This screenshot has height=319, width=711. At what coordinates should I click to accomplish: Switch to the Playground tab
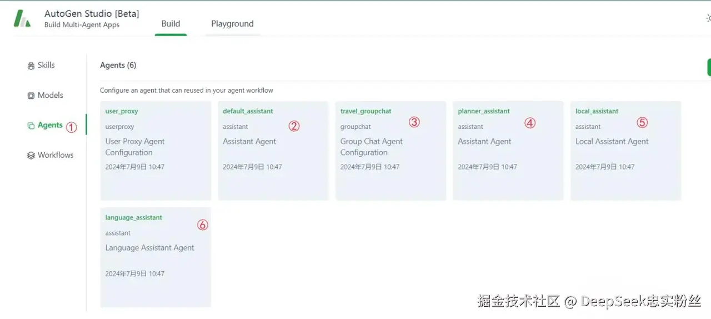pos(232,24)
